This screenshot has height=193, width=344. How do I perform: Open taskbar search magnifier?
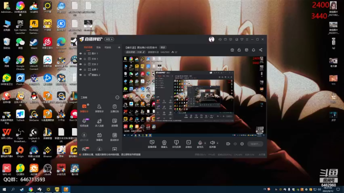click(13, 189)
